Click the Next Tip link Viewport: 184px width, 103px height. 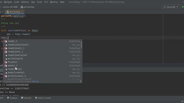click(35, 81)
